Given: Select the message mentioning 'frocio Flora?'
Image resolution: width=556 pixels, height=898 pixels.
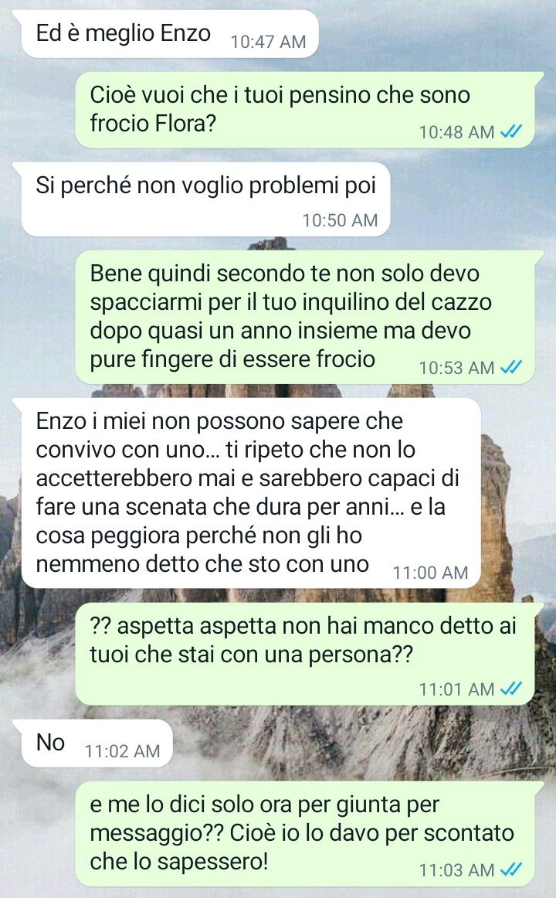Looking at the screenshot, I should coord(306,110).
